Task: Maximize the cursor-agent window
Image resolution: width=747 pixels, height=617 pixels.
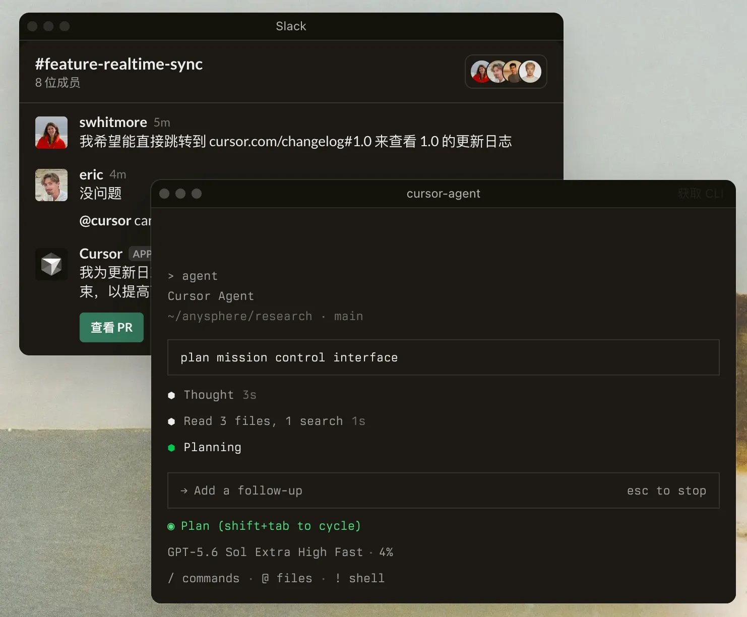Action: [197, 194]
